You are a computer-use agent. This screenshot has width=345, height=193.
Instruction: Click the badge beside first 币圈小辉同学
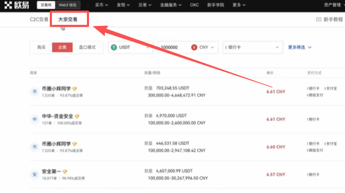[x=75, y=89]
